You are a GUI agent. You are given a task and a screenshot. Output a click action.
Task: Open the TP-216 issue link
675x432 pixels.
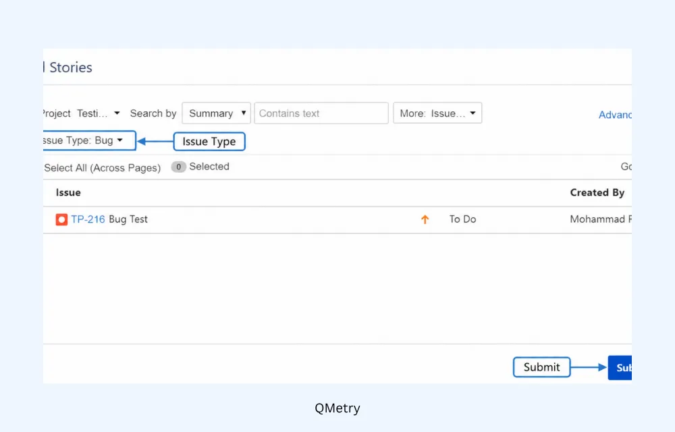coord(88,219)
